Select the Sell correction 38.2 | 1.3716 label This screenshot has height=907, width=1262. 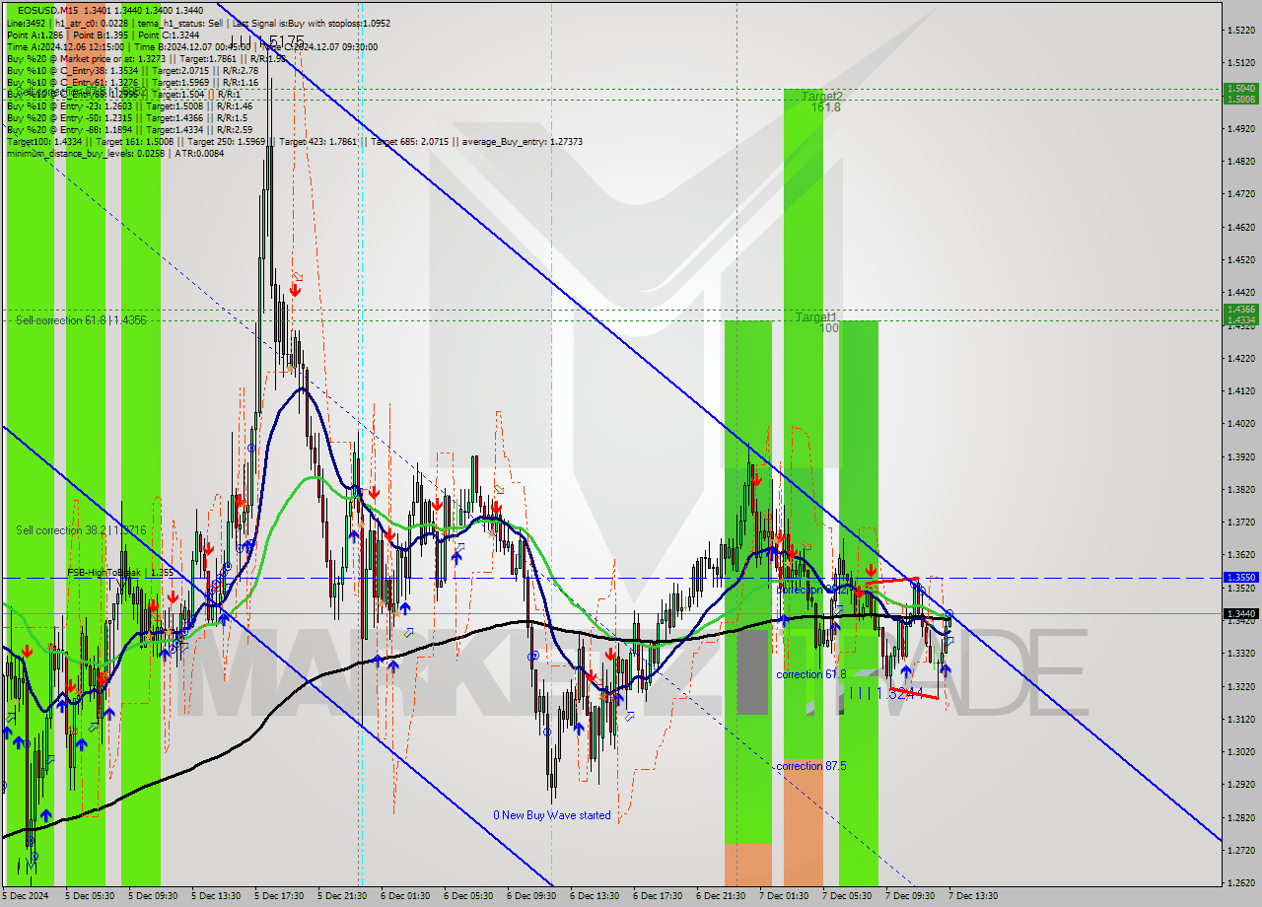pos(81,530)
